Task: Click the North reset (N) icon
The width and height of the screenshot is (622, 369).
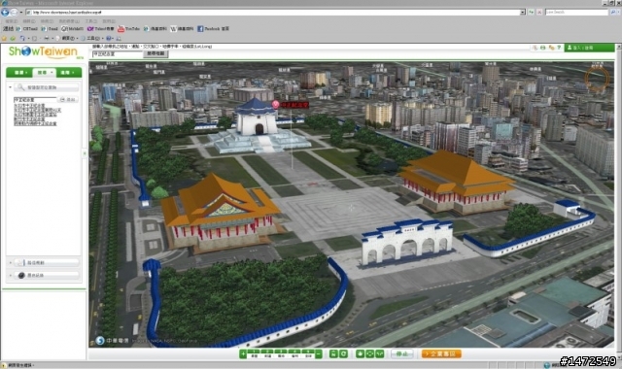Action: pyautogui.click(x=333, y=353)
